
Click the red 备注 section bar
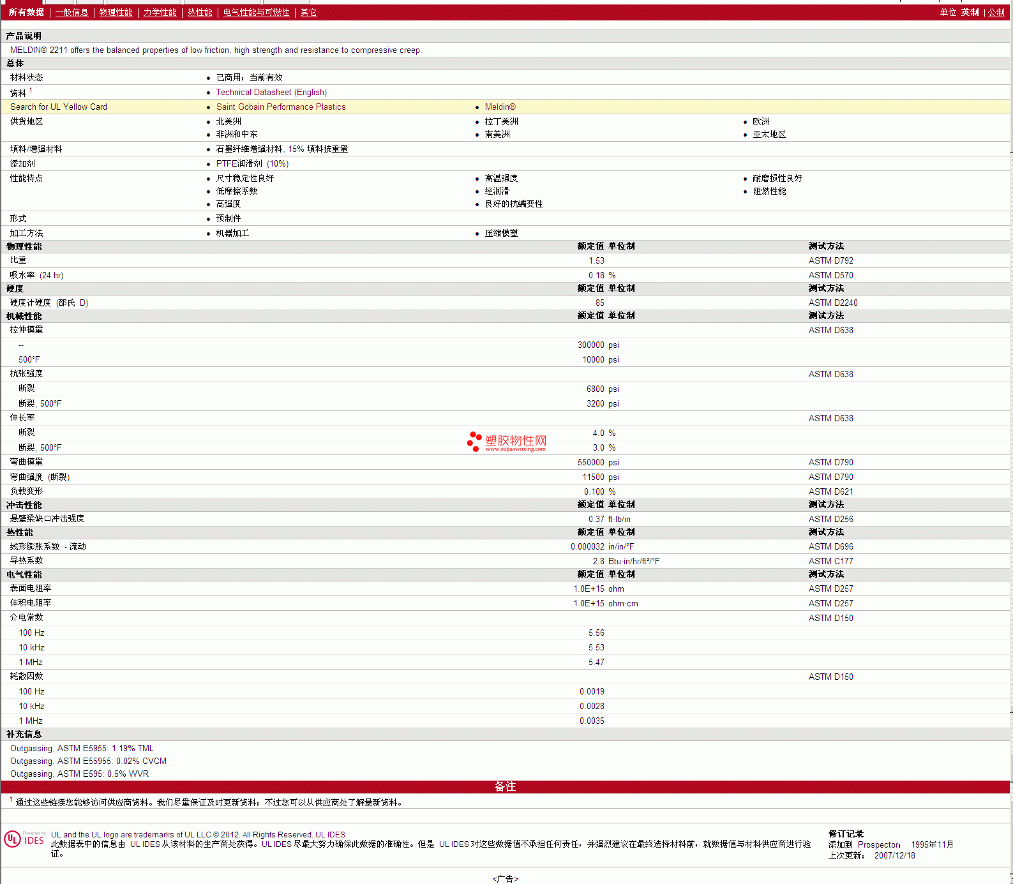(505, 787)
